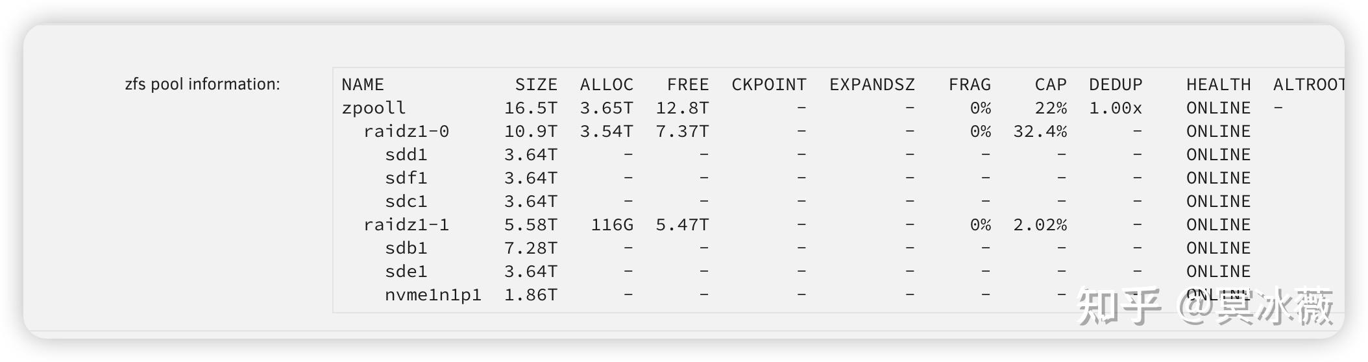Click the zpooll pool name
Screen dimensions: 1368x362
pyautogui.click(x=373, y=108)
